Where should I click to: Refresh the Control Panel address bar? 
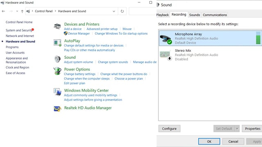click(122, 11)
